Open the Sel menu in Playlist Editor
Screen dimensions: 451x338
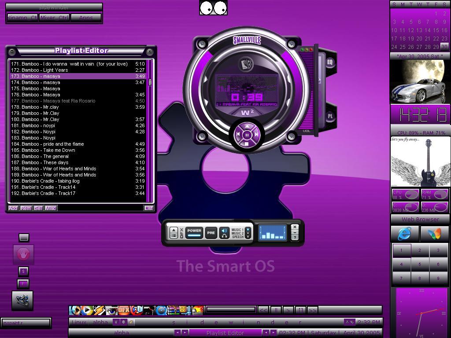[x=38, y=208]
